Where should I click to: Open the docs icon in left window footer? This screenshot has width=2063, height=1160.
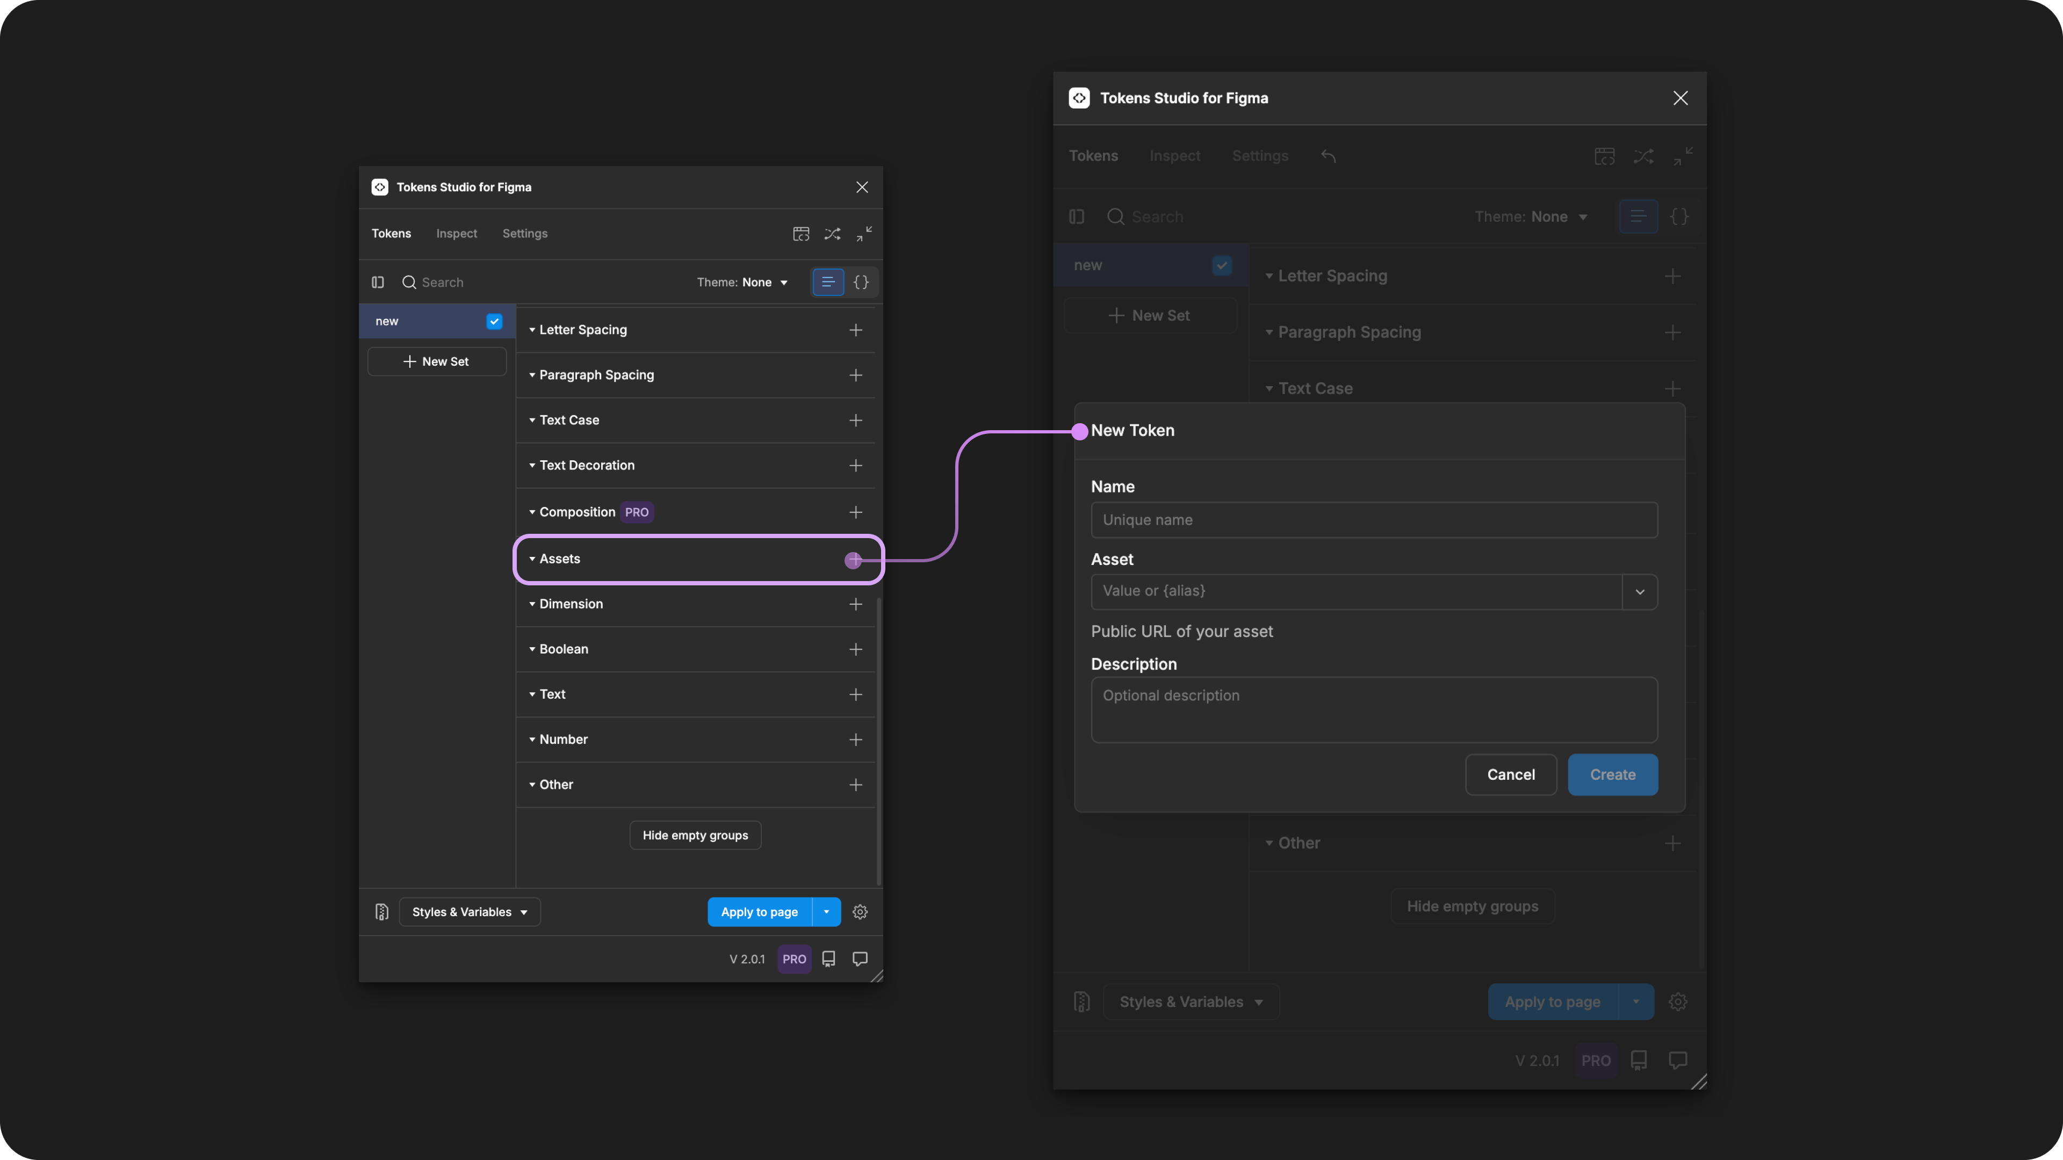pyautogui.click(x=829, y=959)
